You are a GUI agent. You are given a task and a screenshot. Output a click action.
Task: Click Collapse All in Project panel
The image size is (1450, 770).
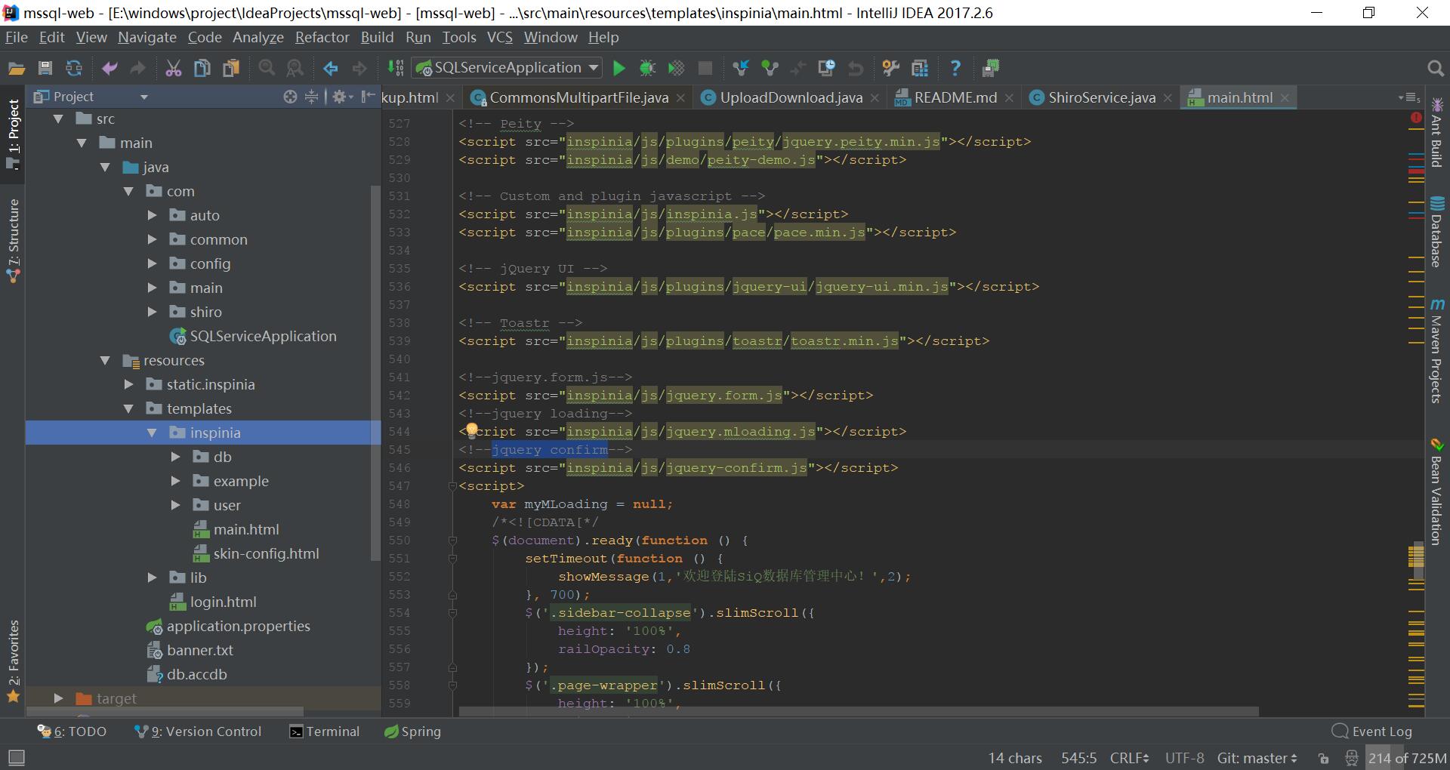311,97
